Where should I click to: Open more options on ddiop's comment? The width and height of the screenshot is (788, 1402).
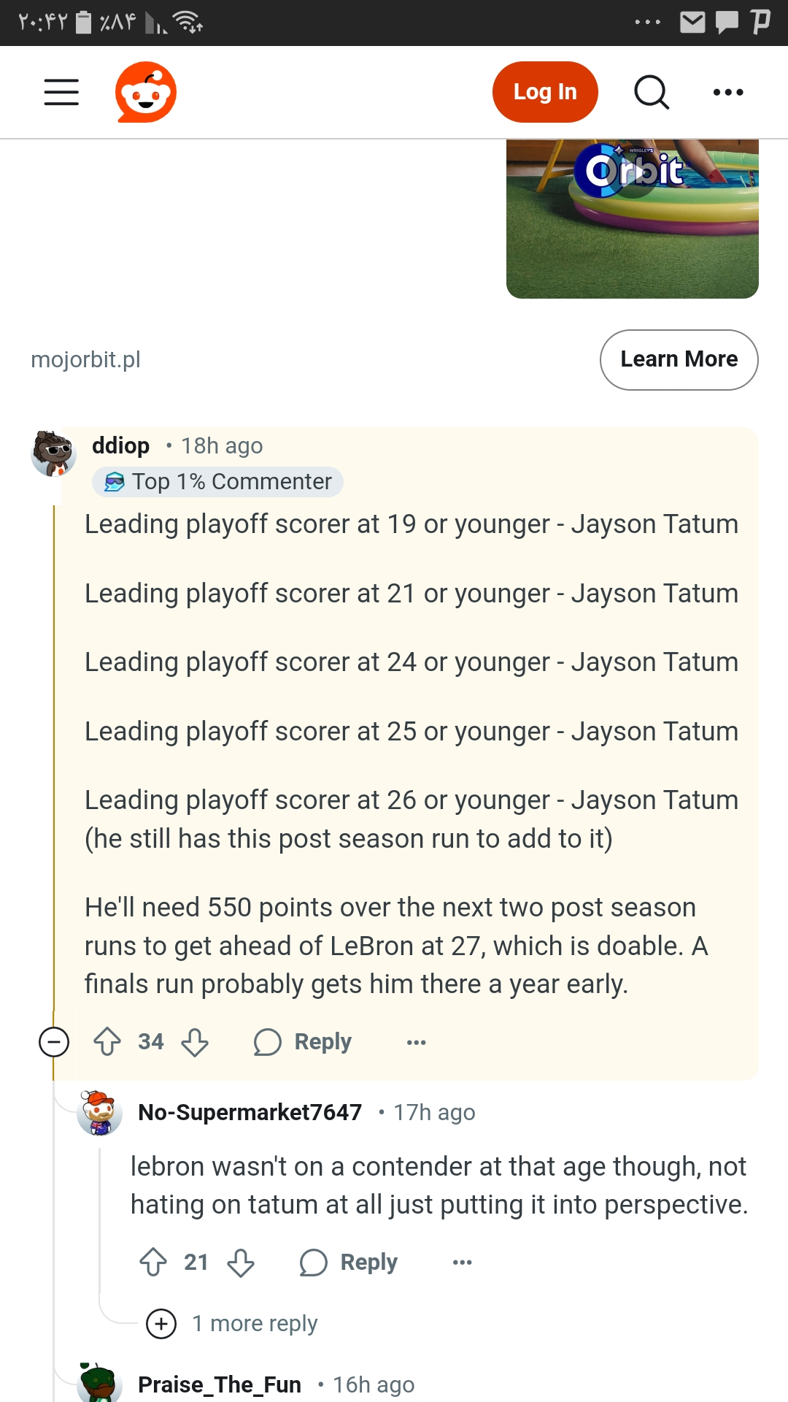(x=416, y=1042)
